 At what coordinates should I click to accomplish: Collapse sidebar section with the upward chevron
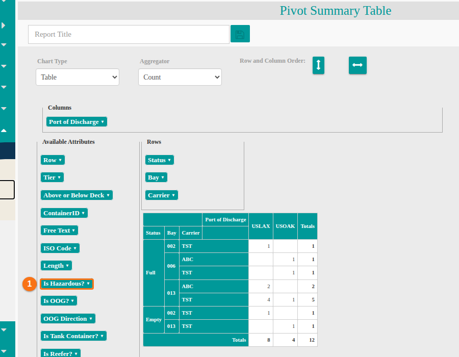[x=4, y=131]
